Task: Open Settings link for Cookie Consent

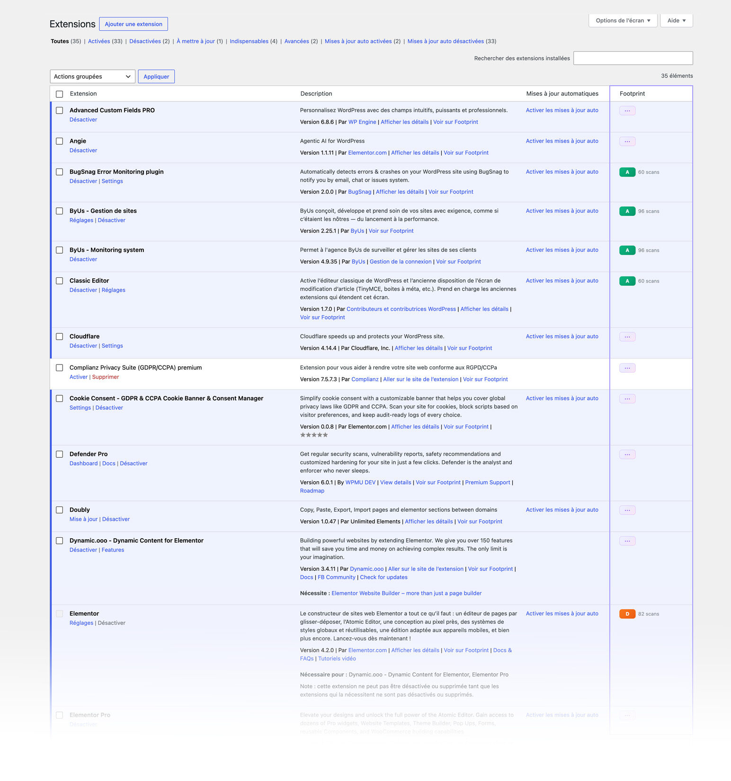Action: point(80,408)
